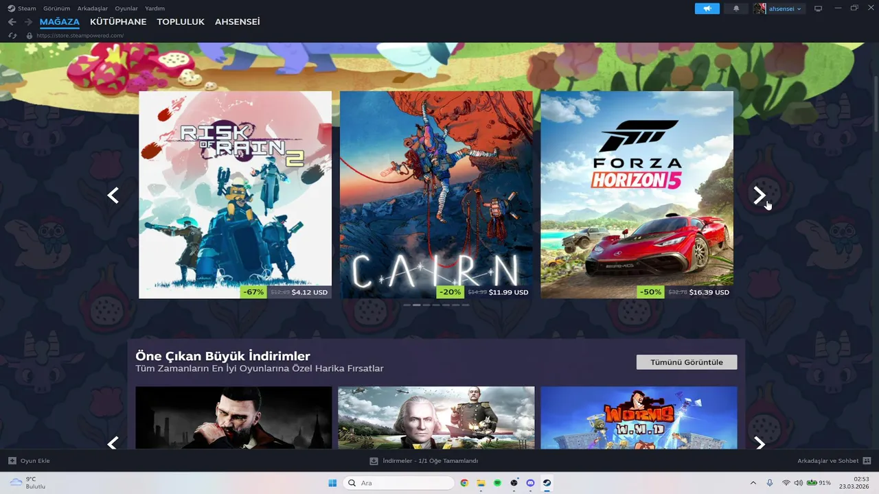Switch to the AHSENSEİ tab
This screenshot has height=494, width=879.
pos(237,22)
